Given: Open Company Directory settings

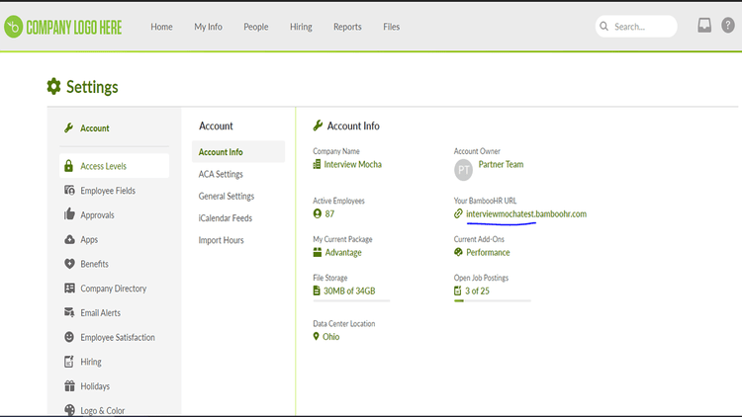Looking at the screenshot, I should point(114,289).
